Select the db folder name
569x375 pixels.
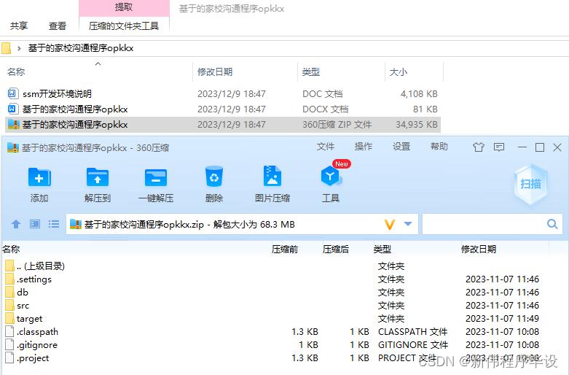23,292
